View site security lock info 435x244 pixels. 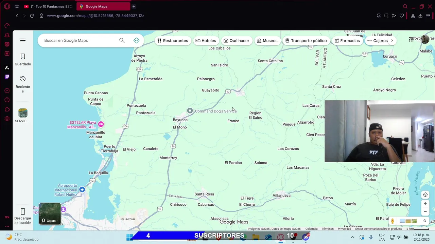coord(41,16)
